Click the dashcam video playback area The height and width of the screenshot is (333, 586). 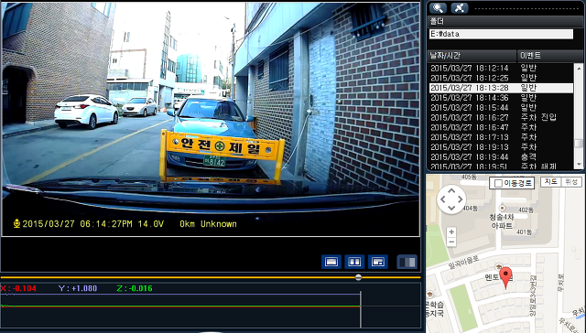(x=211, y=120)
